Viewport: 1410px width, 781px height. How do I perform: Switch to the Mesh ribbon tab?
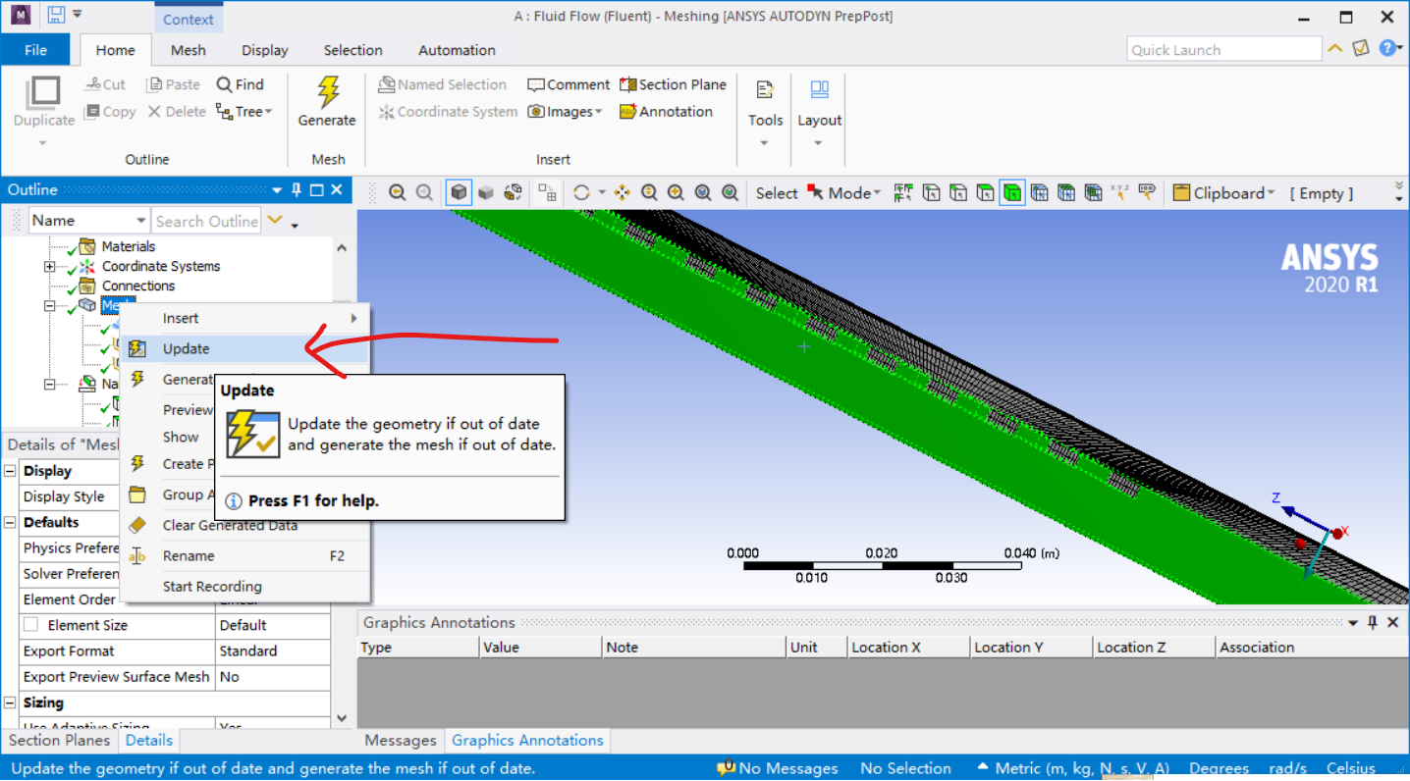coord(189,50)
